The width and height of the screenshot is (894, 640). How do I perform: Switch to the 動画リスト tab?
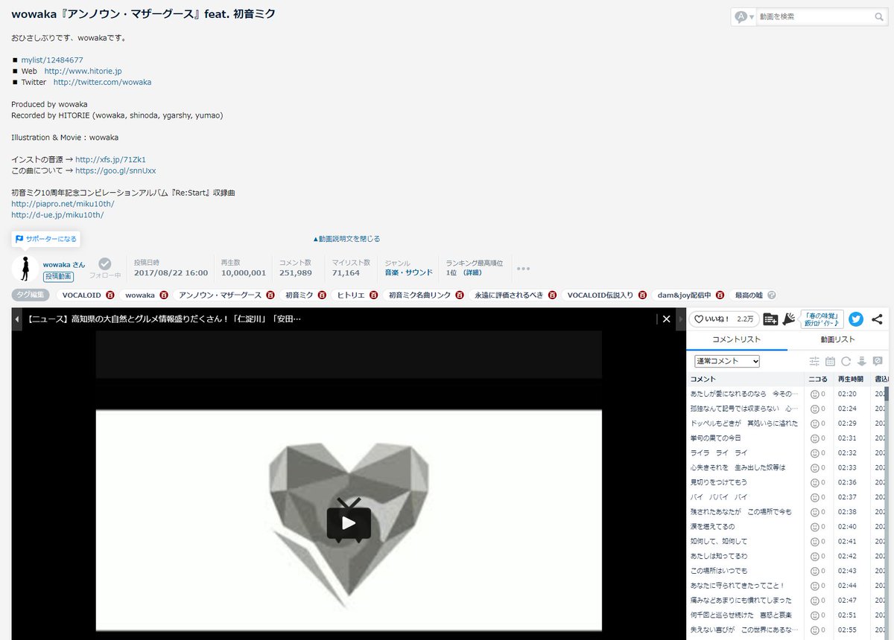837,339
